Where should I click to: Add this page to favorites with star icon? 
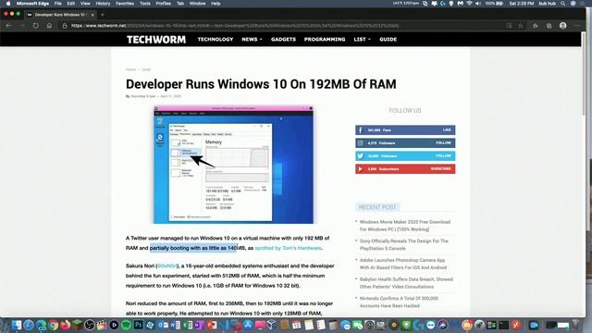pos(521,26)
